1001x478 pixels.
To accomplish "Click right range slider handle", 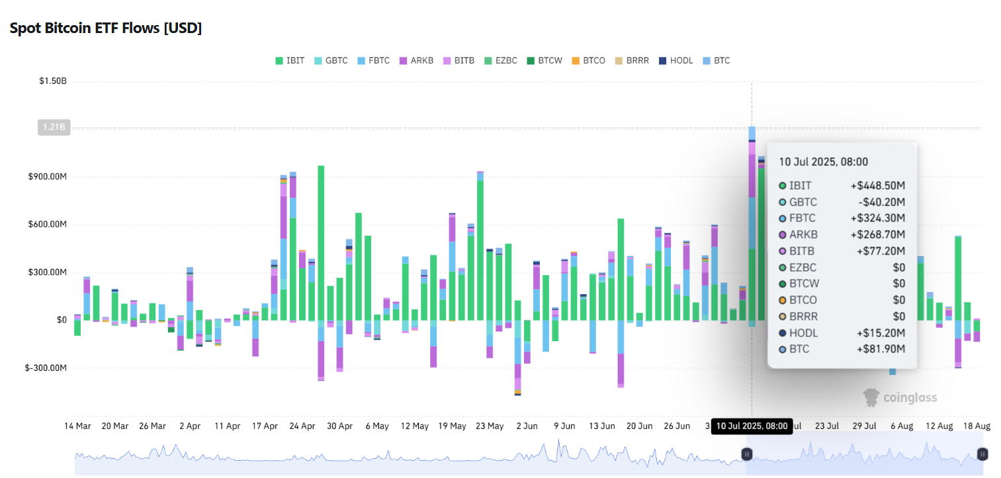I will coord(983,454).
